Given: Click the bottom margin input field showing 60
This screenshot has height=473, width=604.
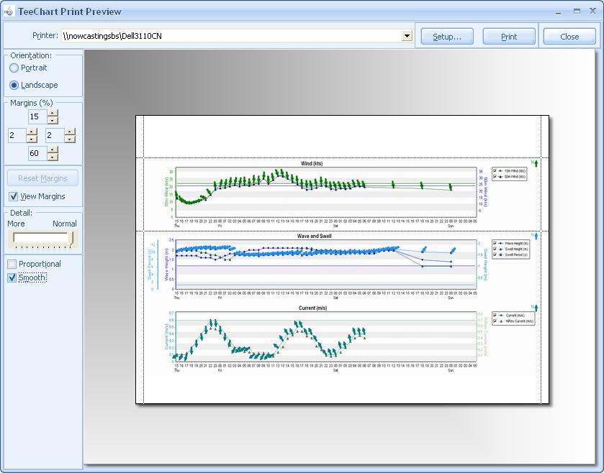Looking at the screenshot, I should [x=37, y=153].
